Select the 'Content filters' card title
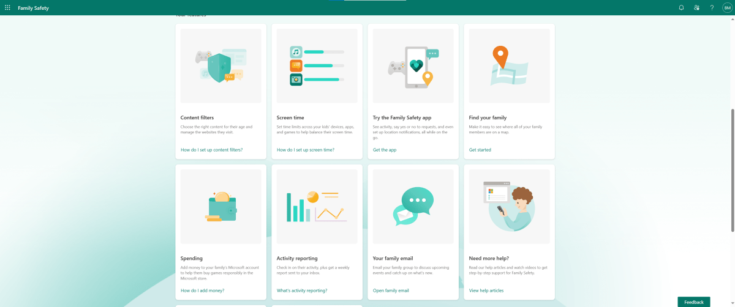 (x=197, y=117)
